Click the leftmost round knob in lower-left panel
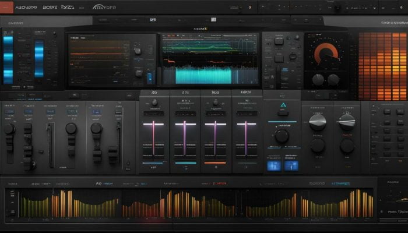Viewport: 408px width, 233px height. point(10,129)
